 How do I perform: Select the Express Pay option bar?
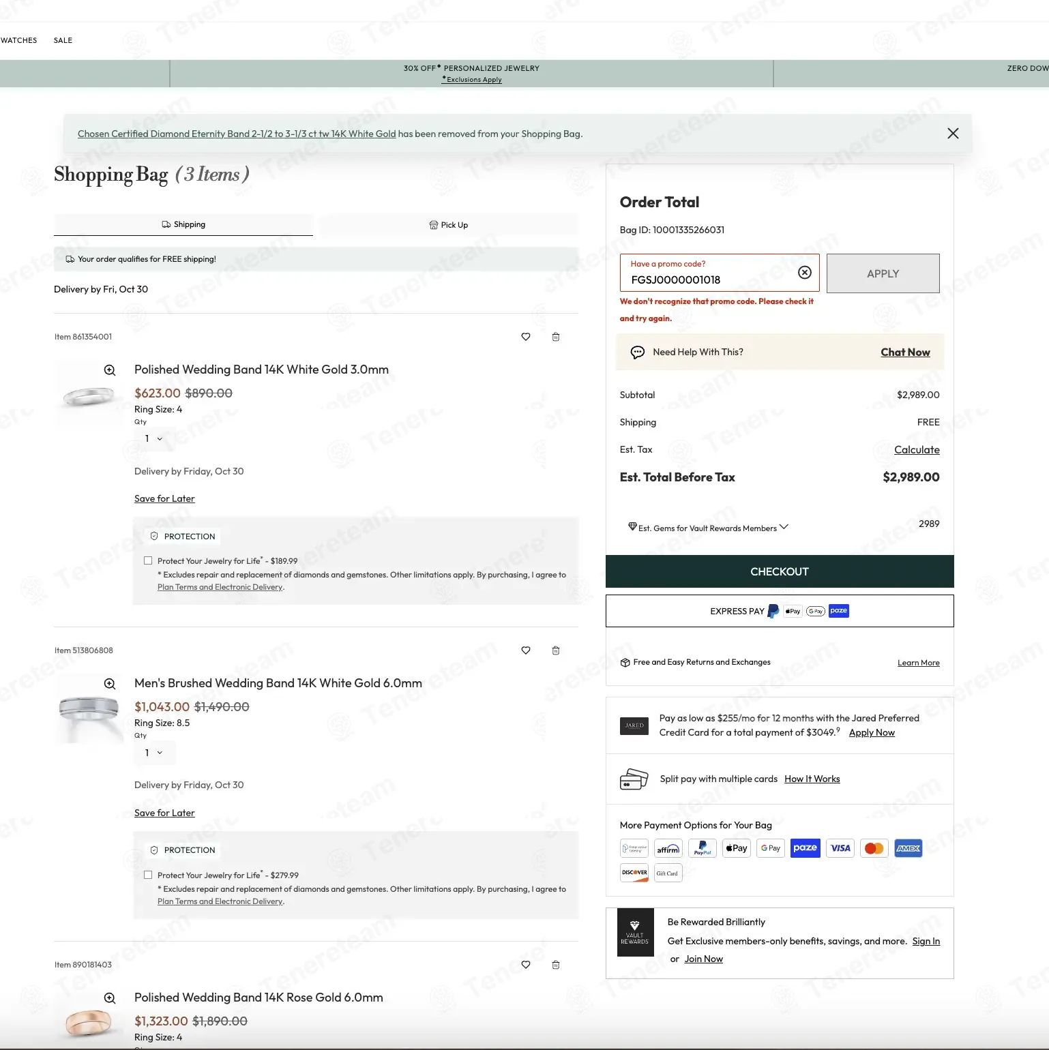click(x=780, y=611)
